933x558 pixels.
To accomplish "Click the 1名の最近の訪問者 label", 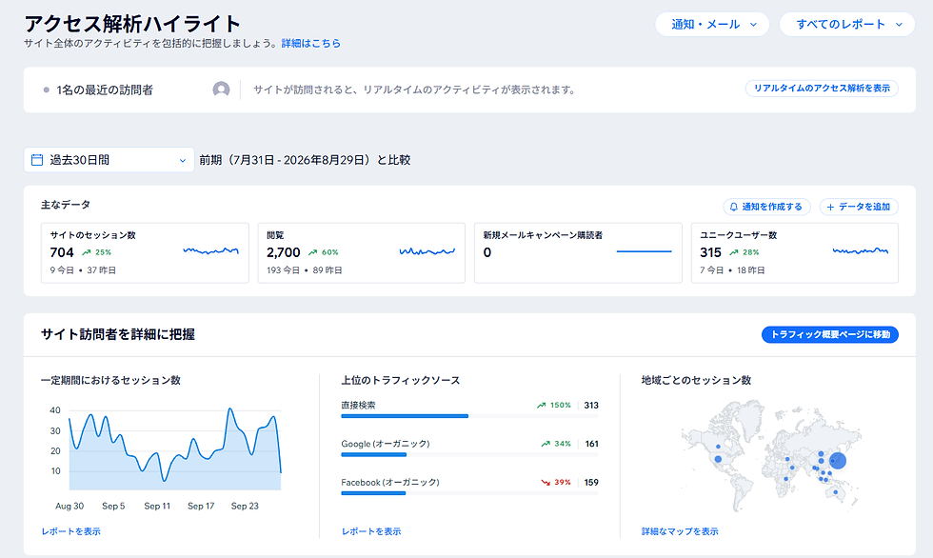I will click(x=105, y=90).
